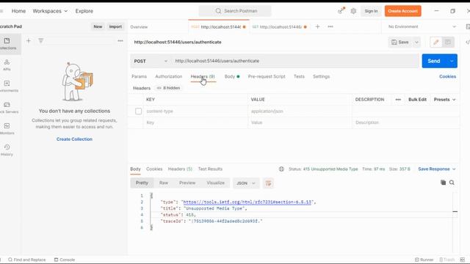Switch to the request Body tab

coord(232,76)
